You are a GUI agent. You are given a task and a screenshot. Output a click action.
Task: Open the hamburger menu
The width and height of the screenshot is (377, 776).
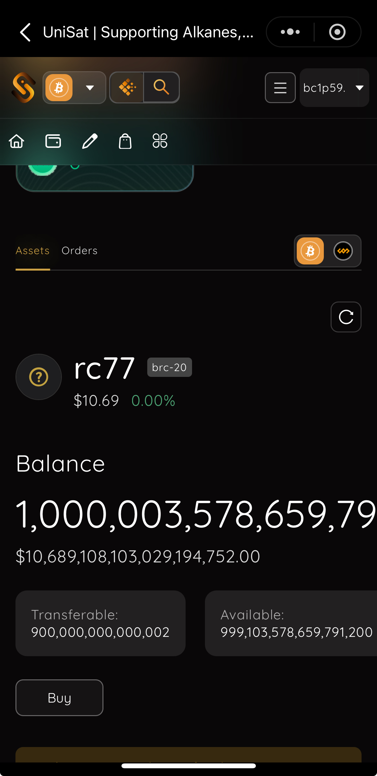tap(280, 88)
